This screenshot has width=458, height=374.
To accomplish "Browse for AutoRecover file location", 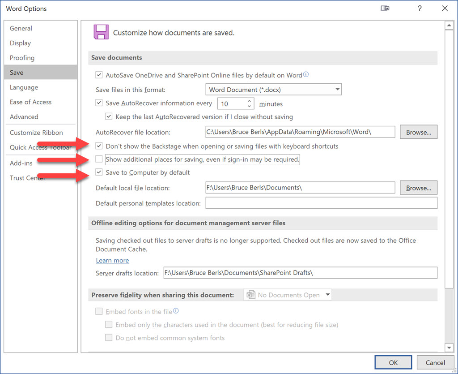I will (419, 132).
